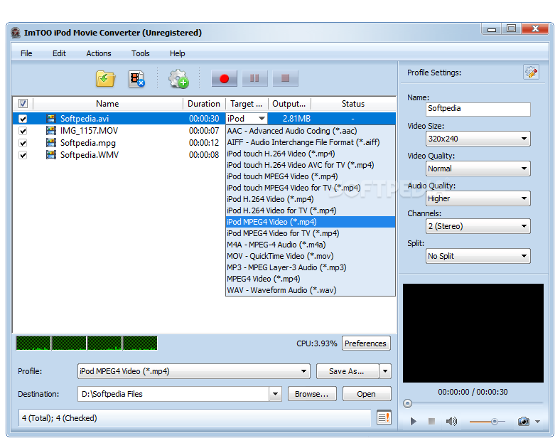Open snapshot options arrow beside camera
The image size is (560, 443).
(x=537, y=422)
